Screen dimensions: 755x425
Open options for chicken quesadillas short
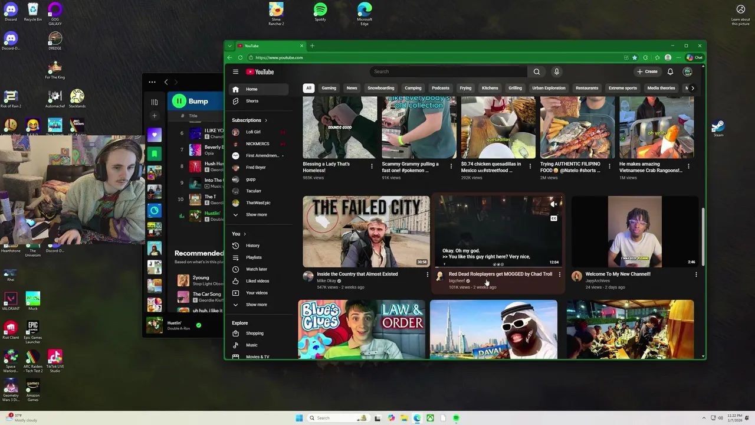click(530, 166)
